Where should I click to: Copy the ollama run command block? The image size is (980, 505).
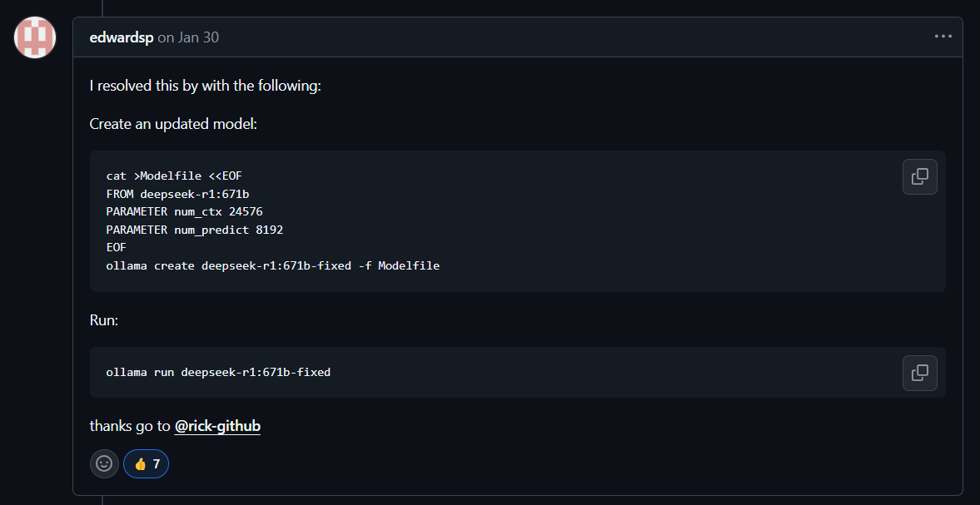click(x=919, y=373)
